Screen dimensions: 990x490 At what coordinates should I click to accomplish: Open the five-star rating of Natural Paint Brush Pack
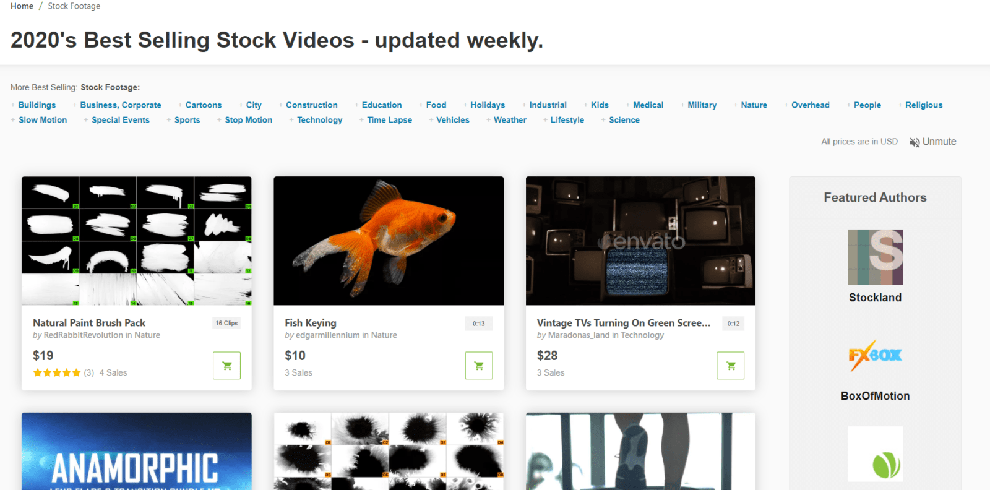point(56,372)
